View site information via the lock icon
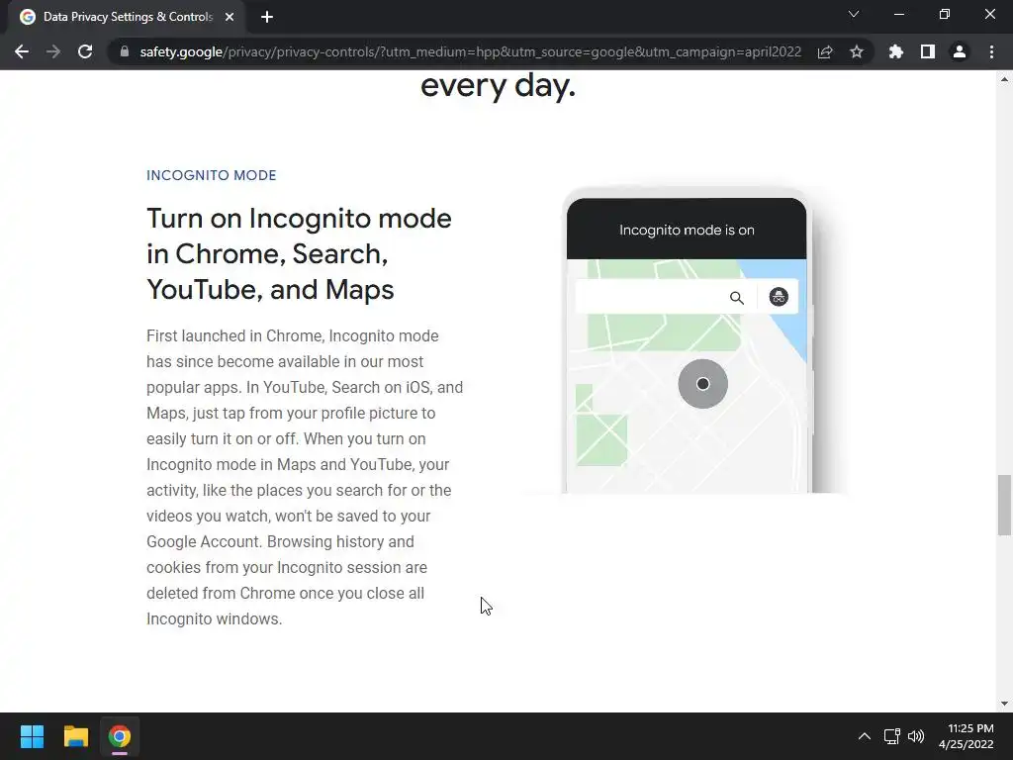 [x=125, y=51]
